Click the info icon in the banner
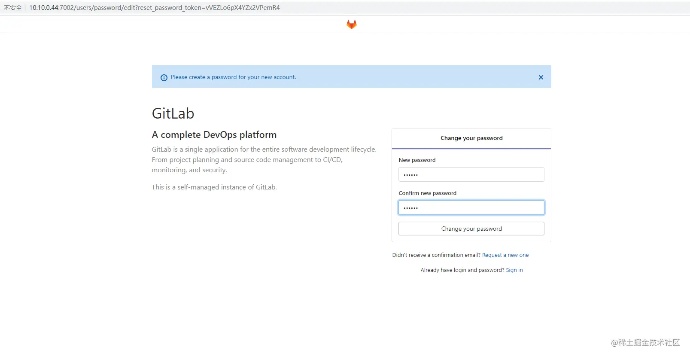690x357 pixels. pyautogui.click(x=164, y=78)
